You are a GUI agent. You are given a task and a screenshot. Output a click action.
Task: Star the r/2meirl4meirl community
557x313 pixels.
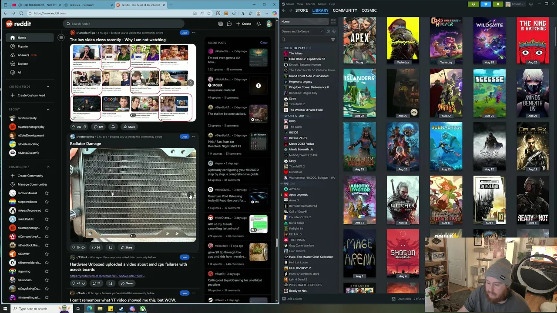point(47,193)
